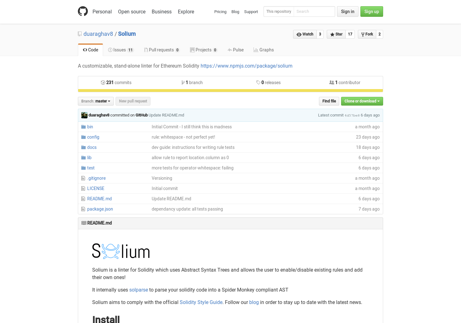
Task: Open the Projects tab
Action: point(204,50)
